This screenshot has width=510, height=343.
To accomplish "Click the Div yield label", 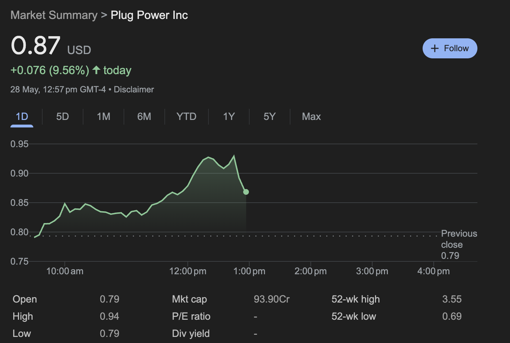I will 191,333.
